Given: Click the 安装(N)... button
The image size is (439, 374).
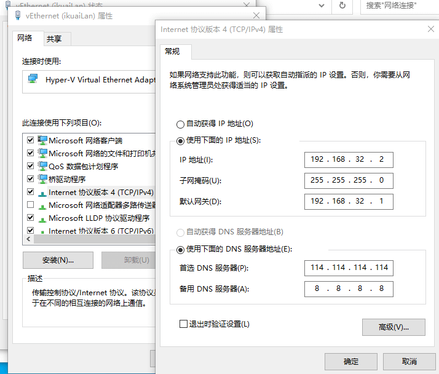Looking at the screenshot, I should coord(58,260).
